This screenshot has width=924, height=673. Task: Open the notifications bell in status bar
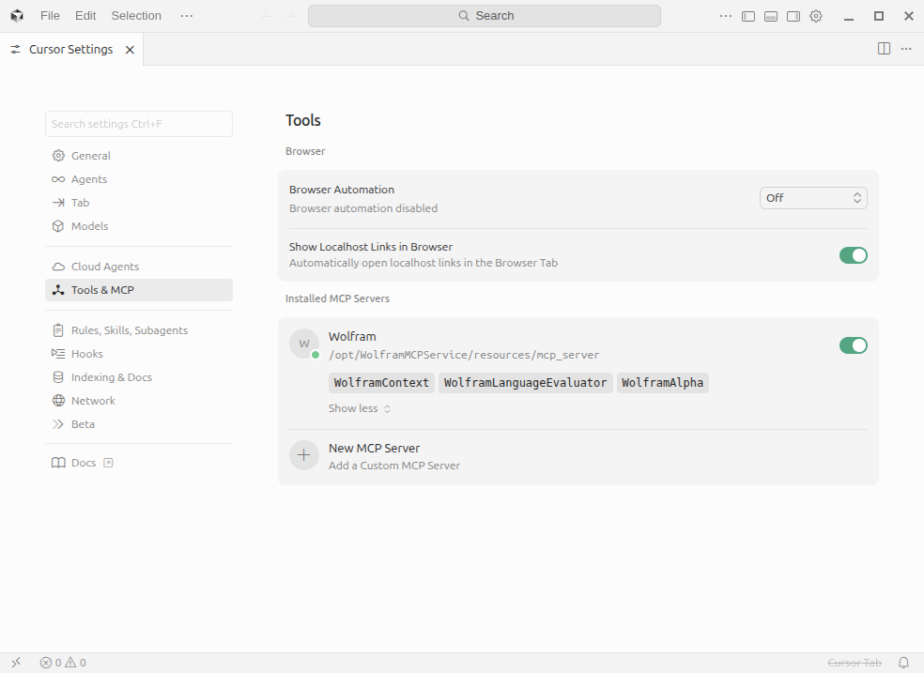[x=903, y=663]
